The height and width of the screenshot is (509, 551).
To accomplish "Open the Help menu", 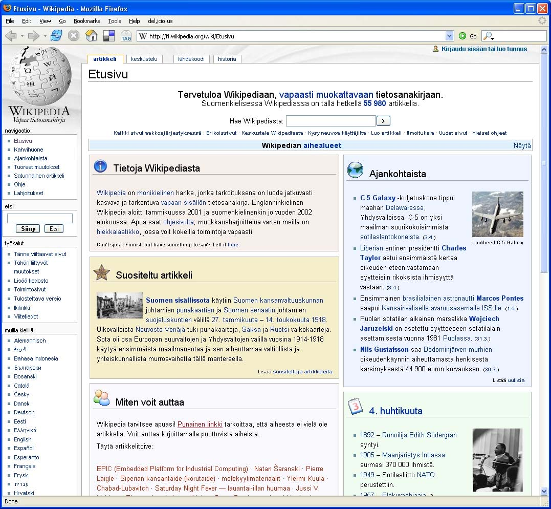I will (x=134, y=21).
